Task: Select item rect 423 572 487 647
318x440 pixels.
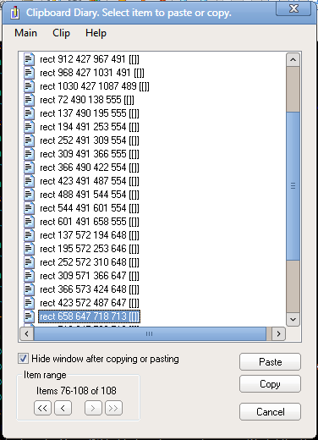Action: pyautogui.click(x=90, y=303)
